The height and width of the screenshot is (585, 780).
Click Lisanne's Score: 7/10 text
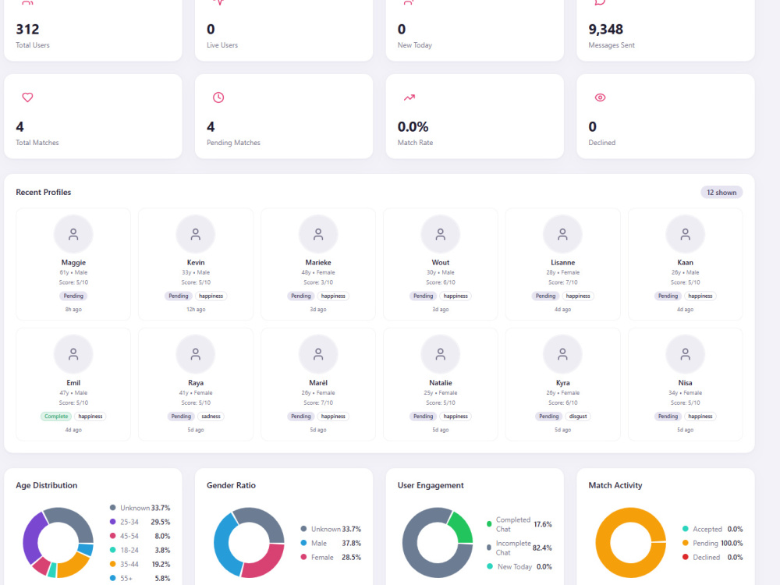(562, 282)
